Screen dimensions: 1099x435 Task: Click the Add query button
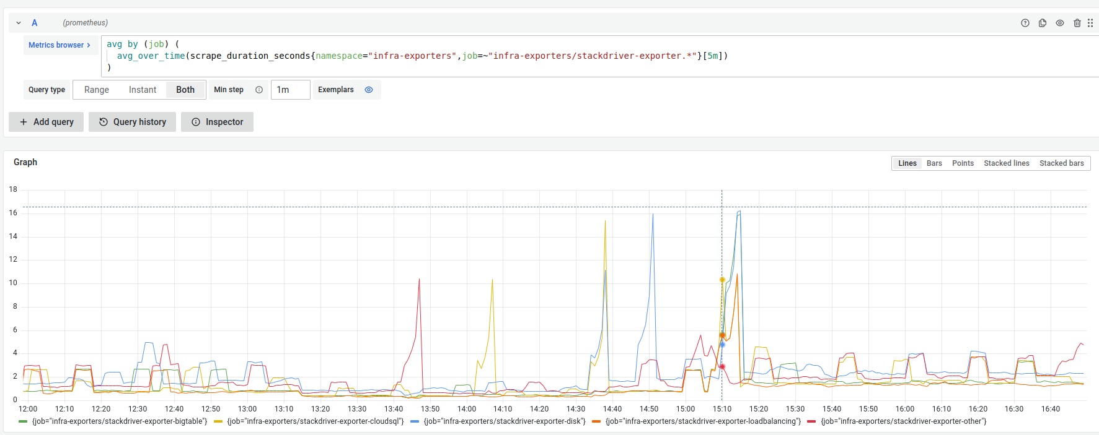(x=46, y=122)
